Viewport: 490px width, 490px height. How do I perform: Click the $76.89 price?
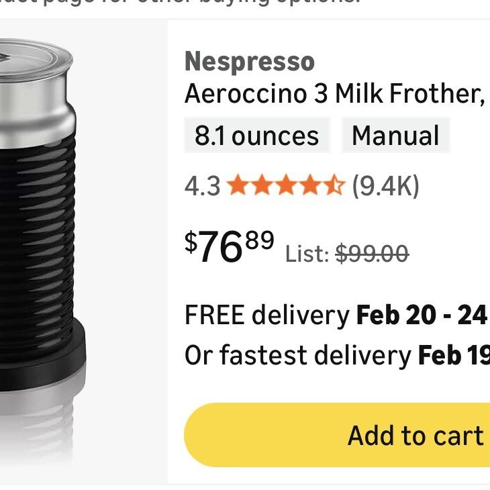tap(230, 246)
